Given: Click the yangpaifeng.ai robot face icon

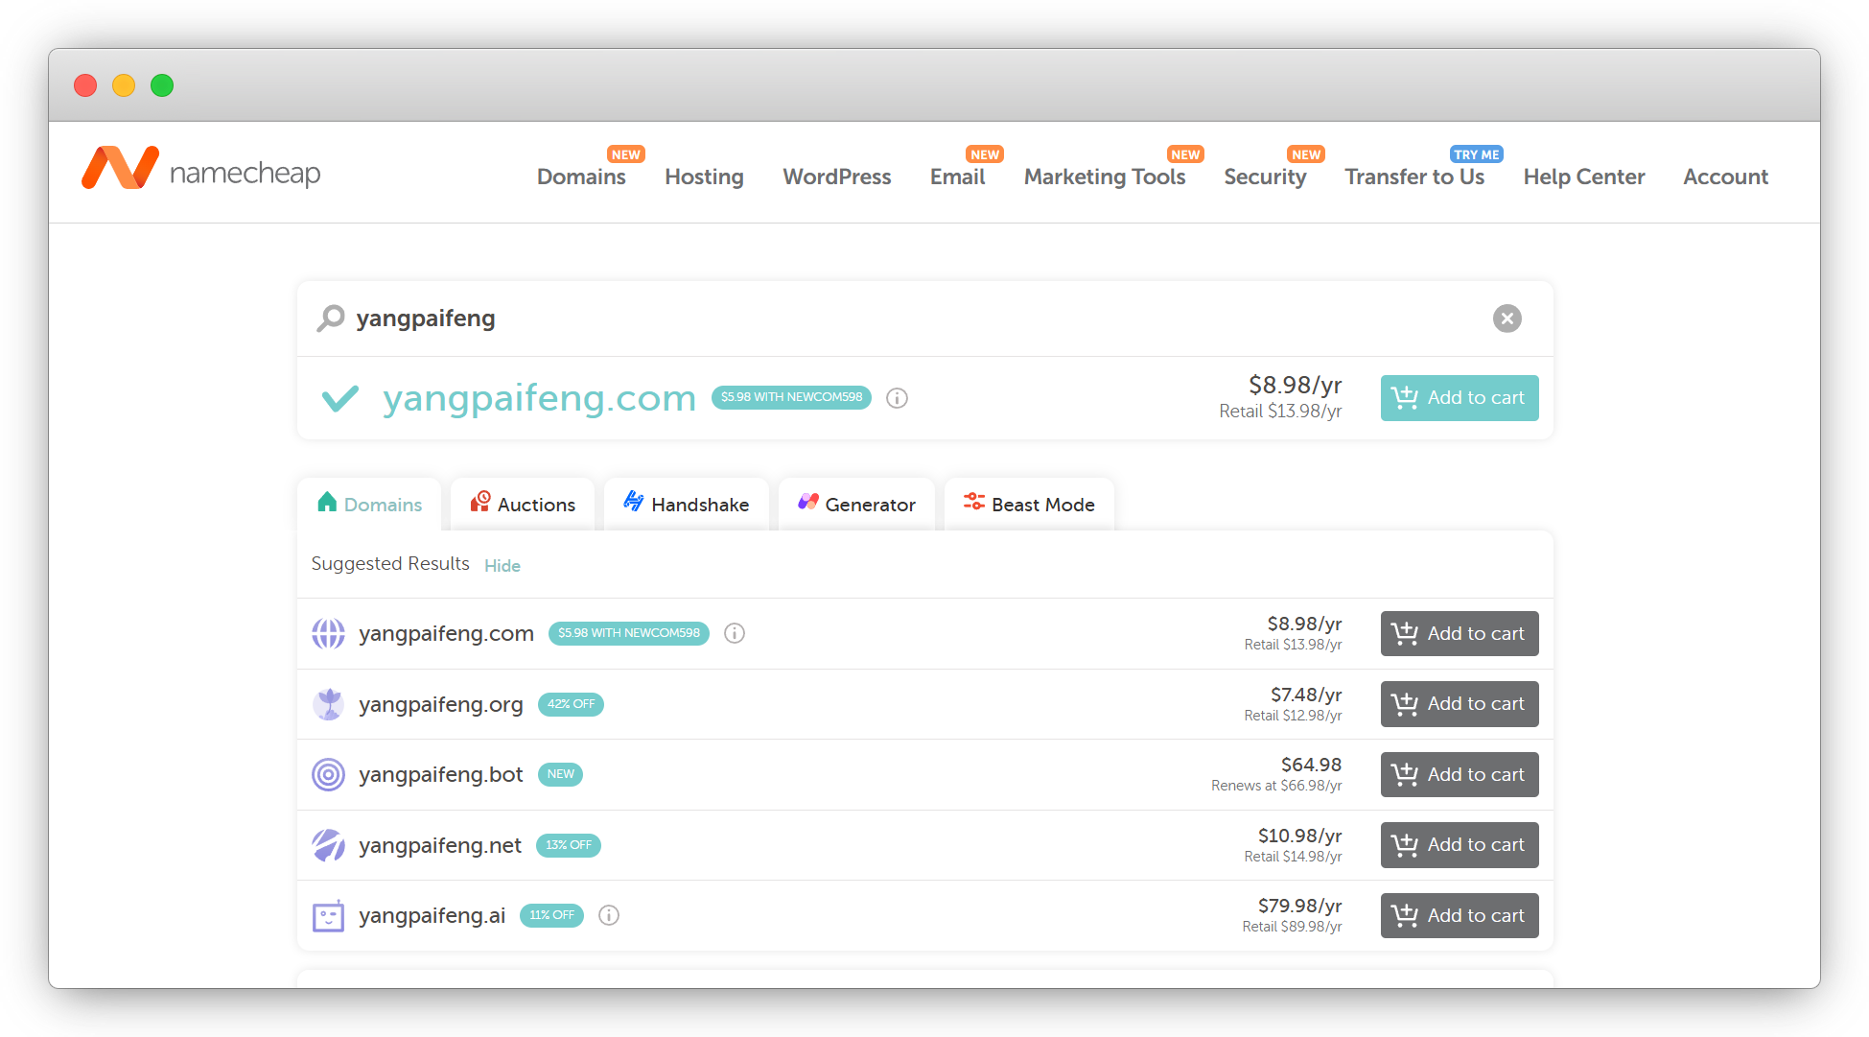Looking at the screenshot, I should (x=328, y=915).
